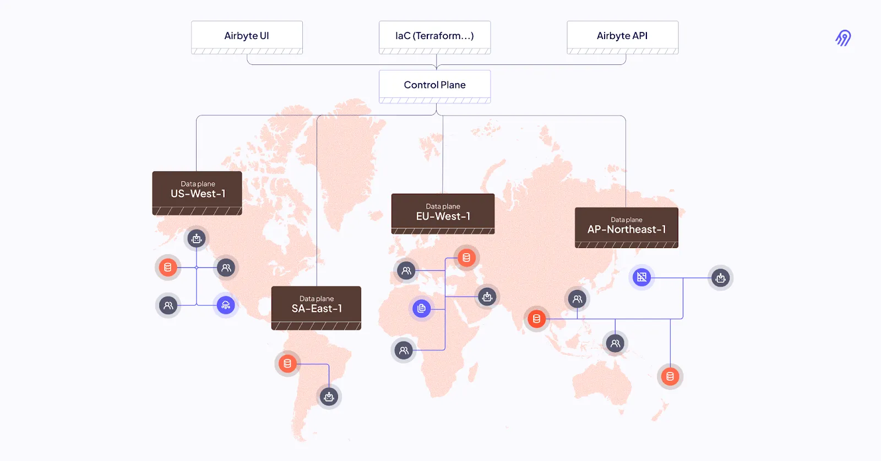This screenshot has width=881, height=461.
Task: Click the AP-Northeast-1 data plane box
Action: (627, 228)
